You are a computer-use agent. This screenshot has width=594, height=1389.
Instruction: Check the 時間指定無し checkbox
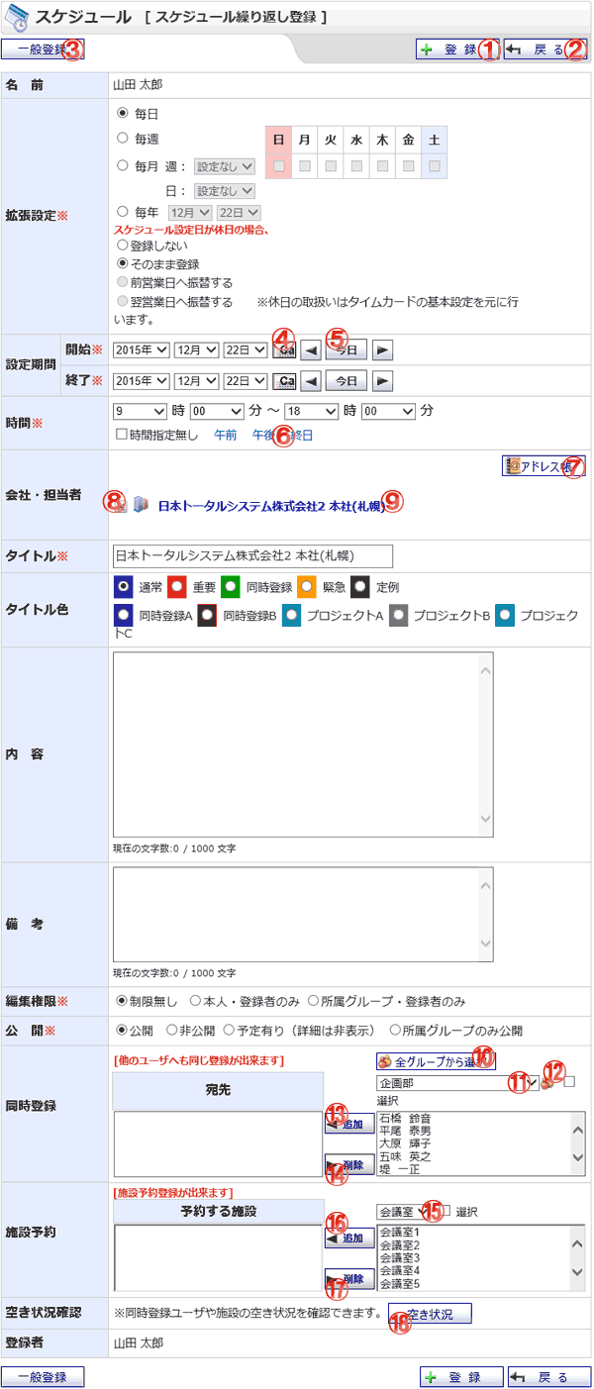122,435
